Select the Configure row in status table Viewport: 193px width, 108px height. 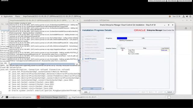click(x=131, y=52)
